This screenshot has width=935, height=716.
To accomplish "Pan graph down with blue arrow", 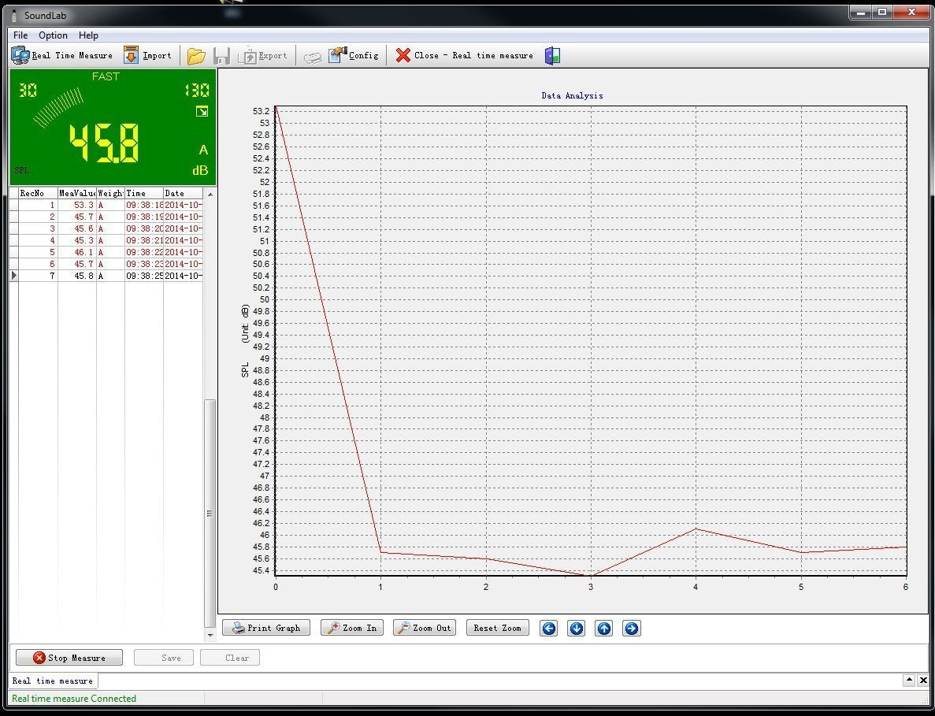I will point(577,628).
